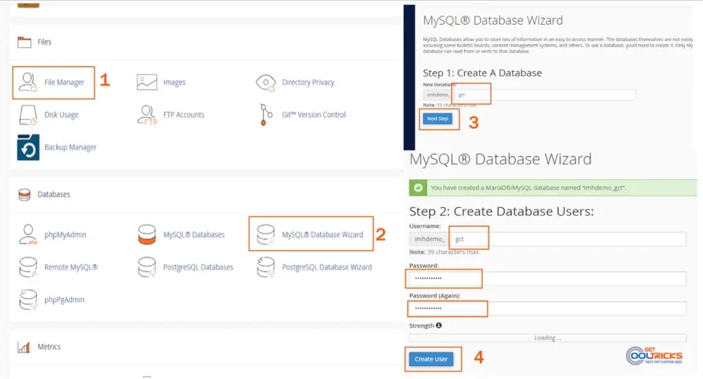Open Disk Usage icon
The width and height of the screenshot is (703, 379).
(x=29, y=115)
